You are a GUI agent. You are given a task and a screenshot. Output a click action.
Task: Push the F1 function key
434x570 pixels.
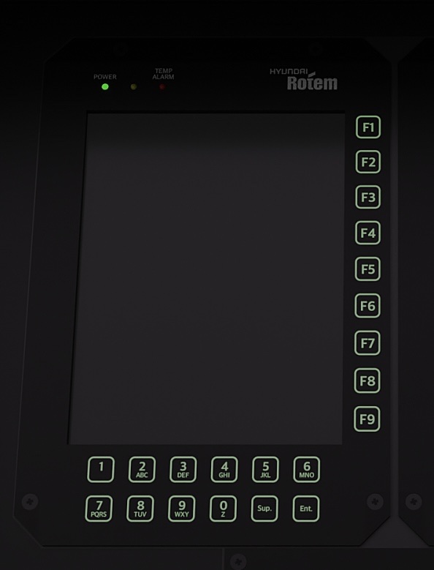368,127
